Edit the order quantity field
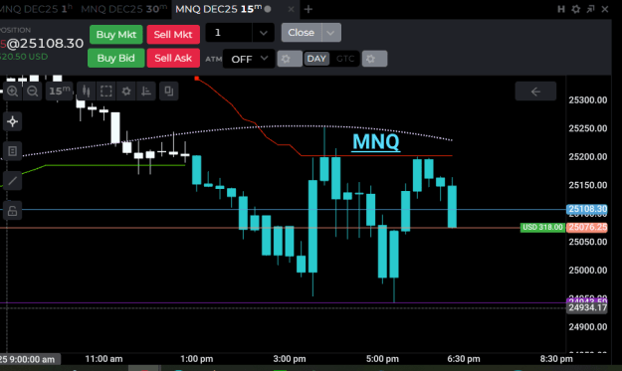Screen dimensions: 622x371 coord(229,33)
